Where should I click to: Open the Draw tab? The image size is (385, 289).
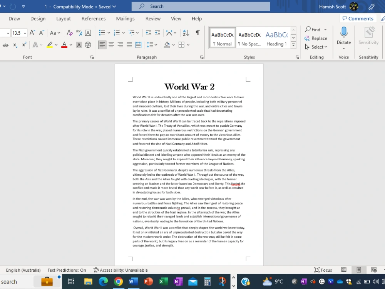14,18
